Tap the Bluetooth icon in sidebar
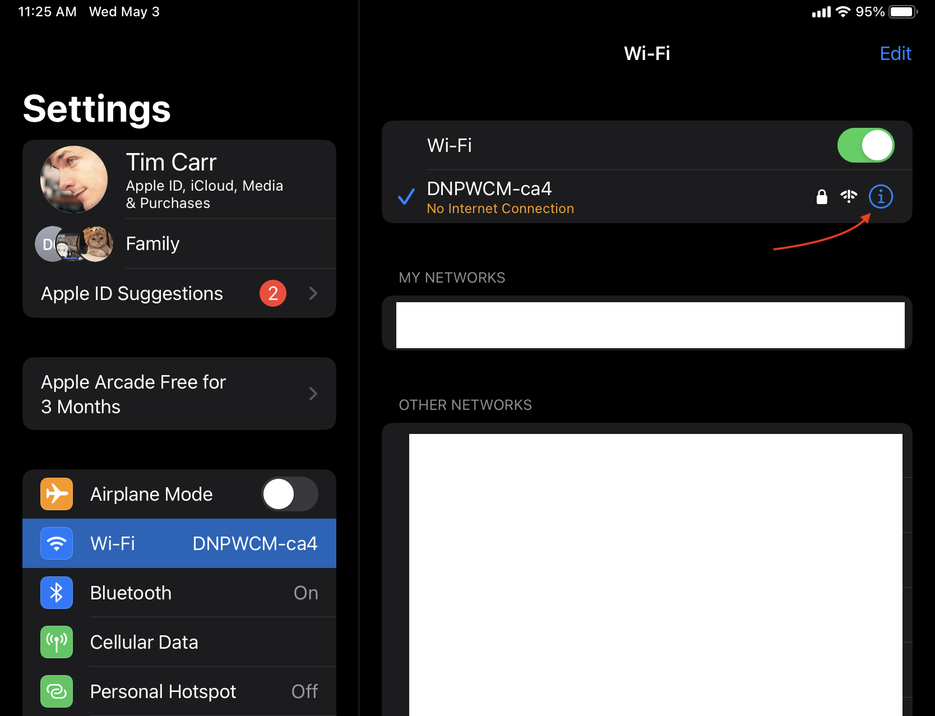The height and width of the screenshot is (716, 935). coord(57,593)
